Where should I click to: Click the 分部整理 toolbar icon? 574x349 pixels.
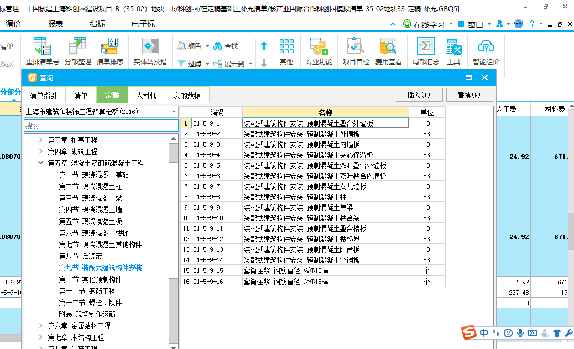pyautogui.click(x=77, y=46)
